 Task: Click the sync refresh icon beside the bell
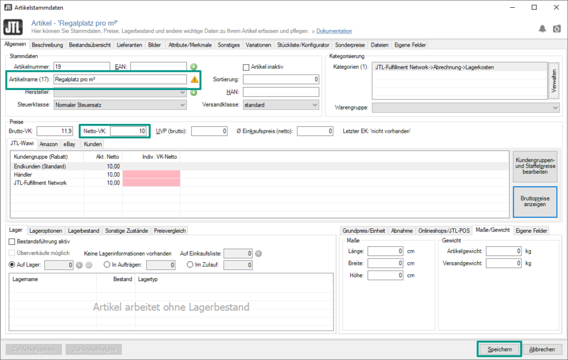click(x=556, y=28)
